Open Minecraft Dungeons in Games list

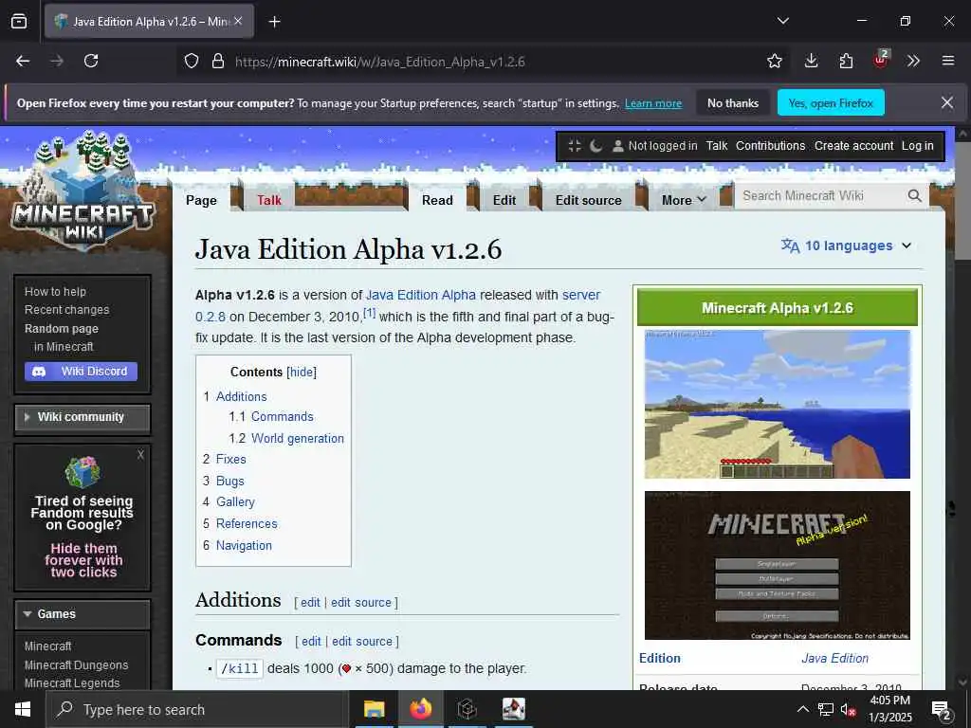pos(76,664)
